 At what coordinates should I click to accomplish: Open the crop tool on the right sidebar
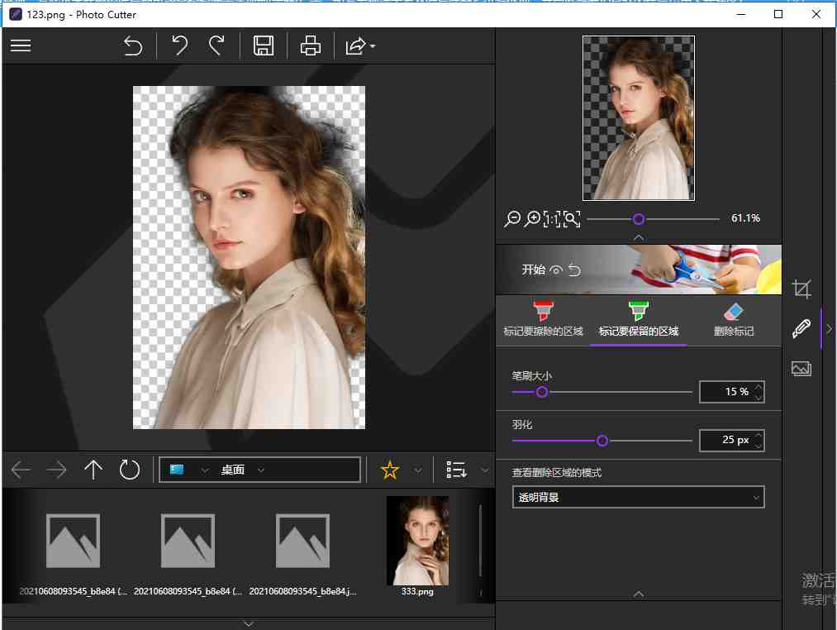tap(801, 289)
